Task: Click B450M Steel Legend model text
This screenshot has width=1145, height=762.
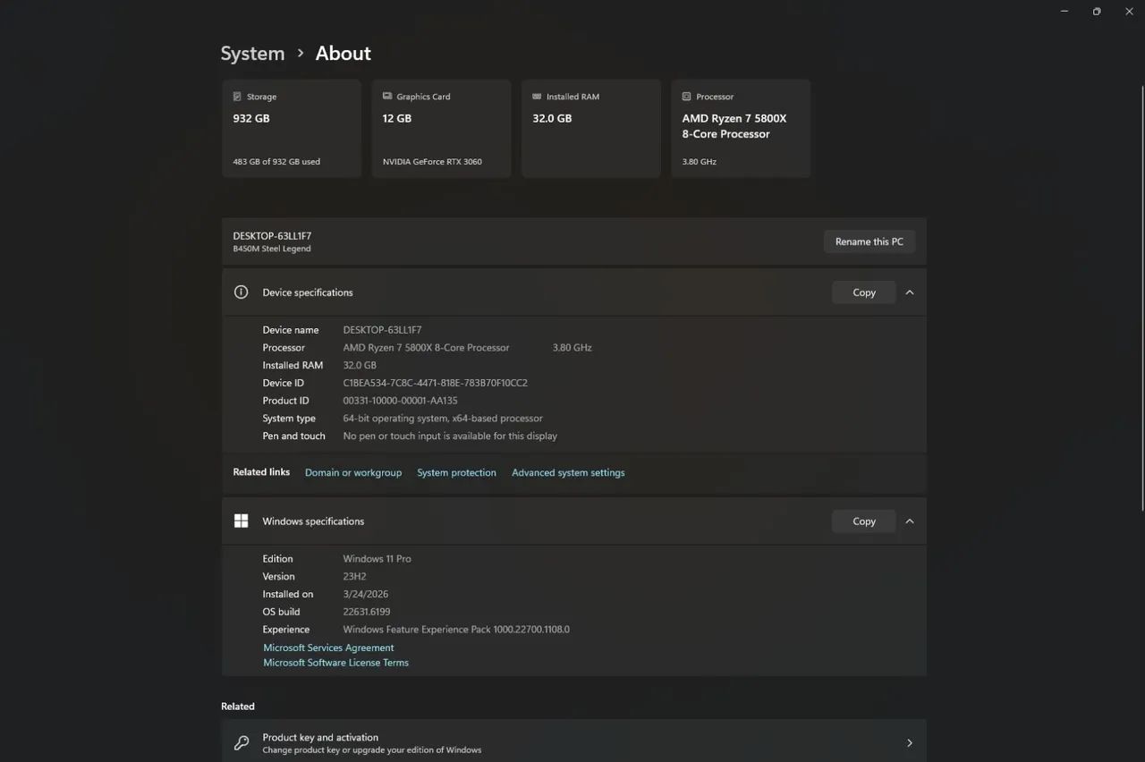Action: (x=272, y=249)
